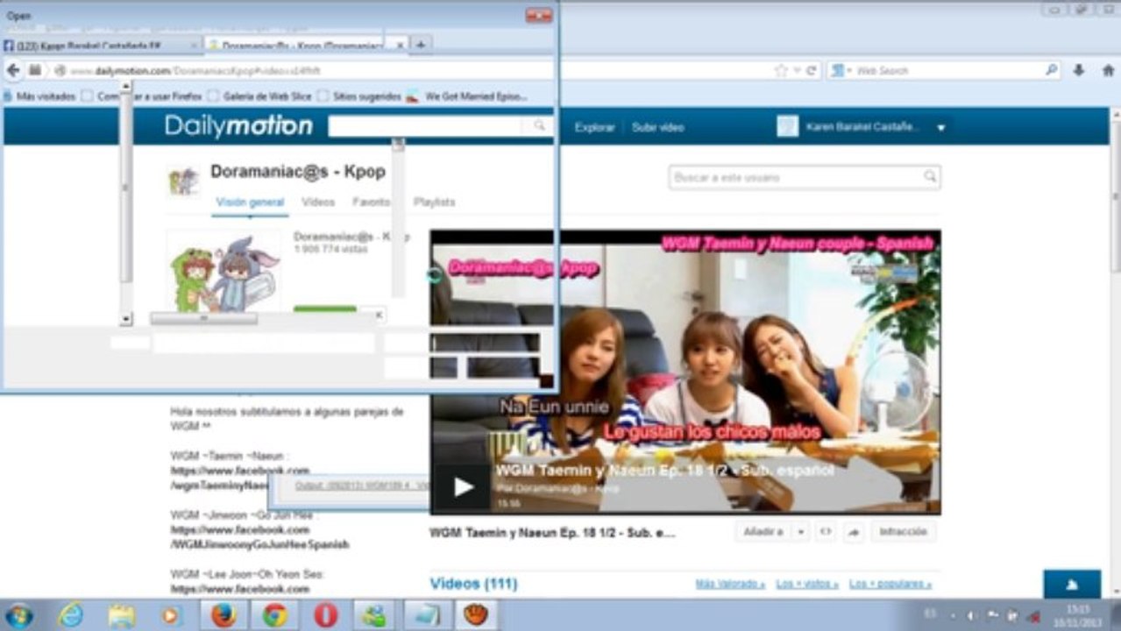Image resolution: width=1121 pixels, height=631 pixels.
Task: Click the magnifier in 'Buscar a este usuario'
Action: click(x=929, y=177)
